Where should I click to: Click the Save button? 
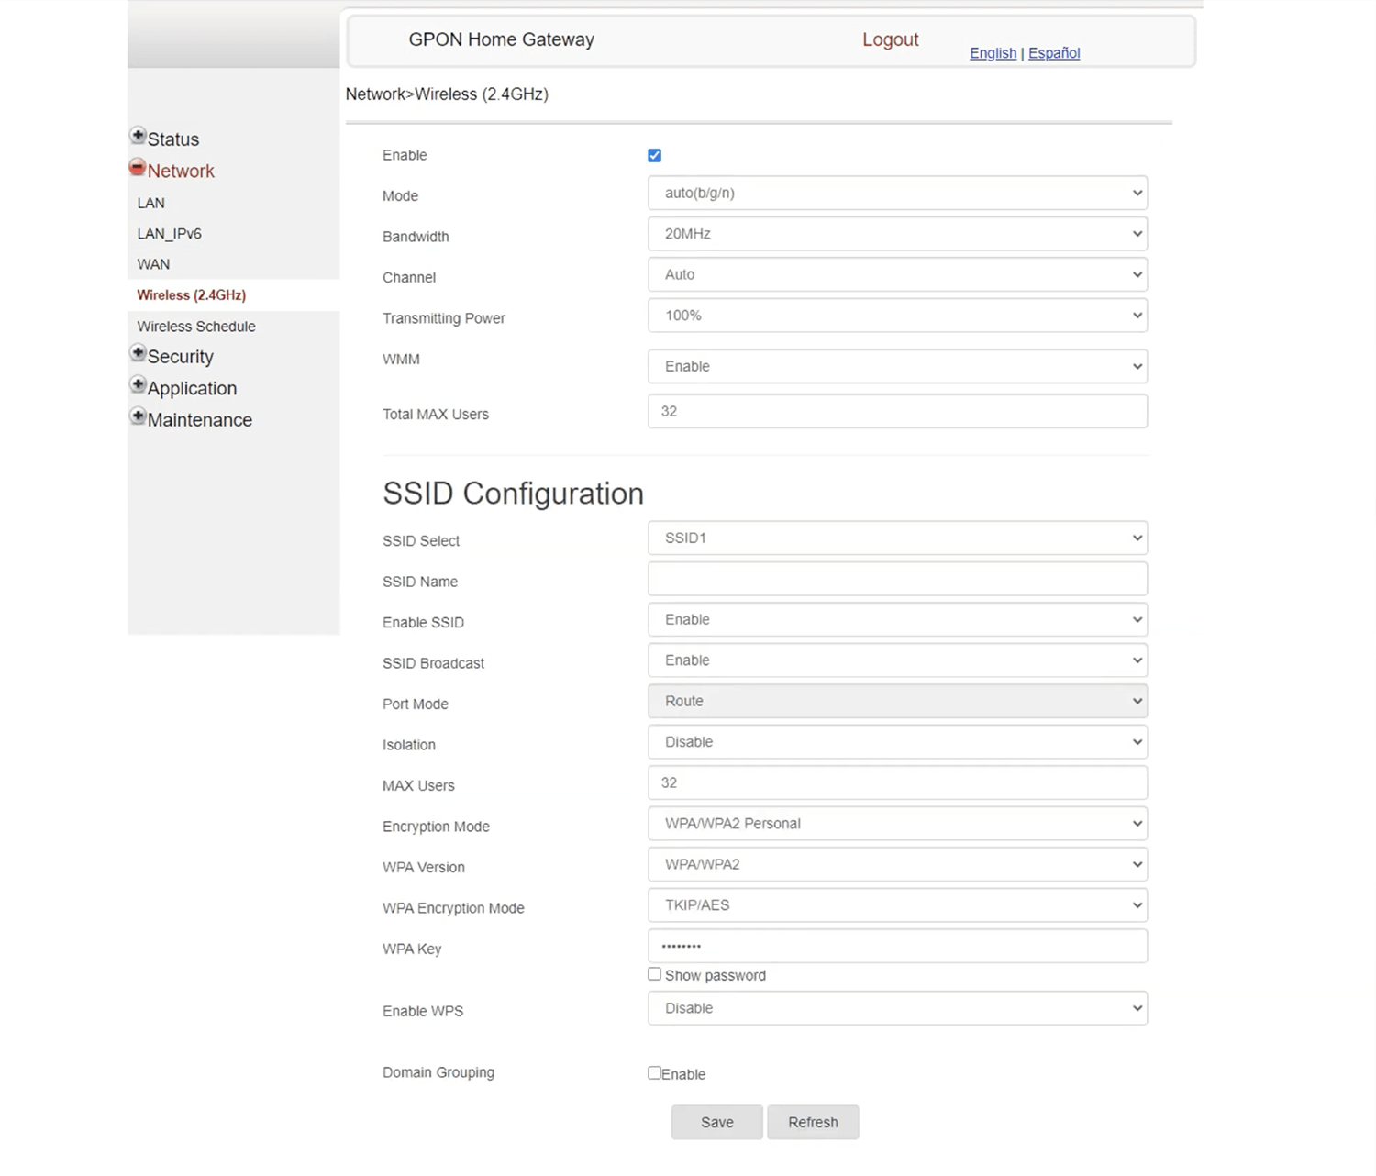click(x=716, y=1122)
